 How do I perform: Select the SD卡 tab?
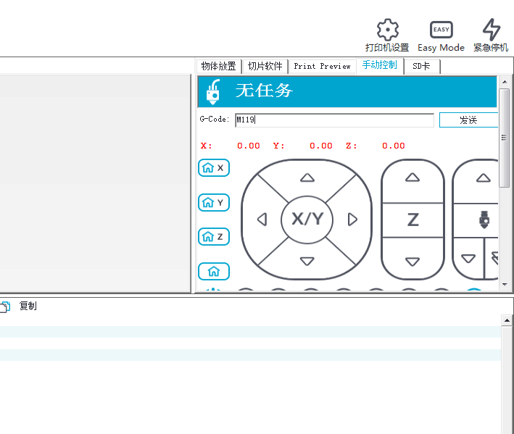coord(422,66)
